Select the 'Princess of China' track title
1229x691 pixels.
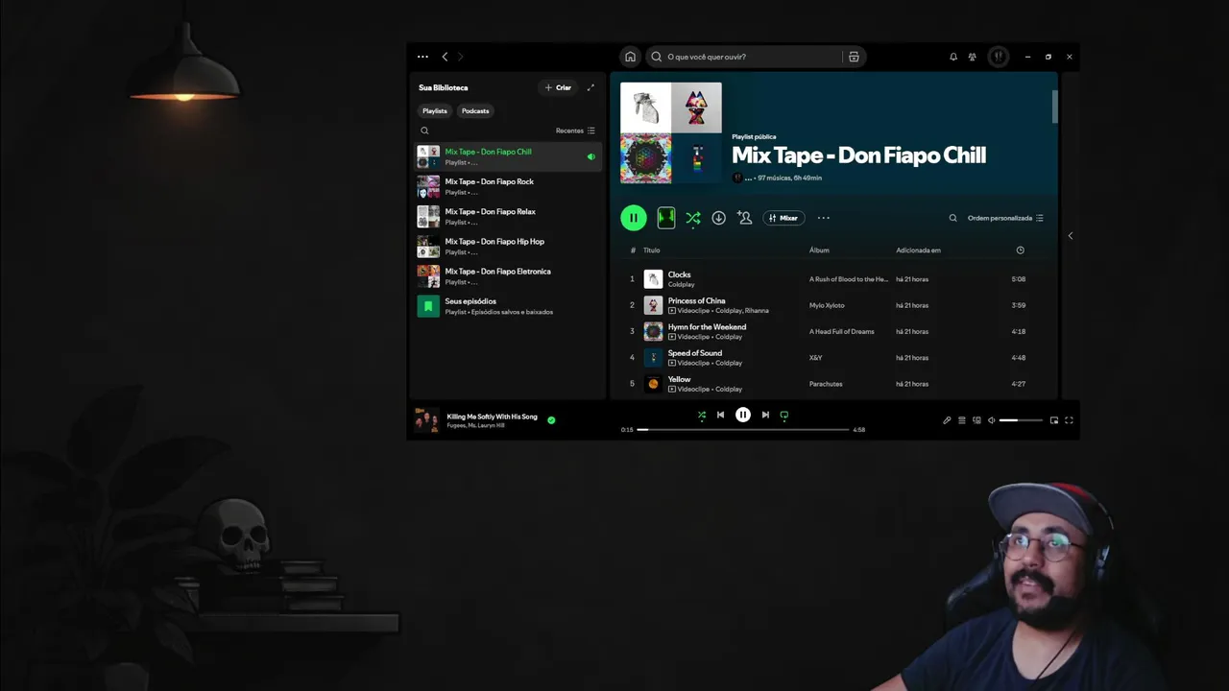click(697, 300)
